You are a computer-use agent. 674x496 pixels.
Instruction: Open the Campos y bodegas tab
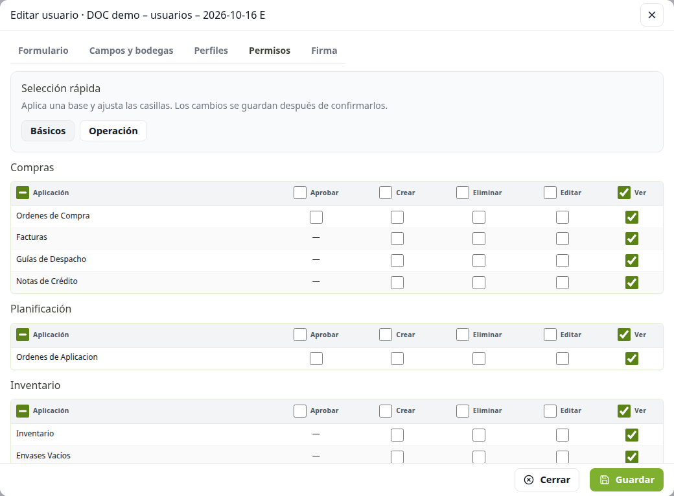pyautogui.click(x=131, y=51)
